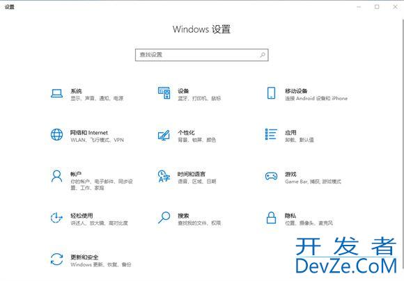Click the 蓝牙、打印机、鼠标 description

coord(199,98)
